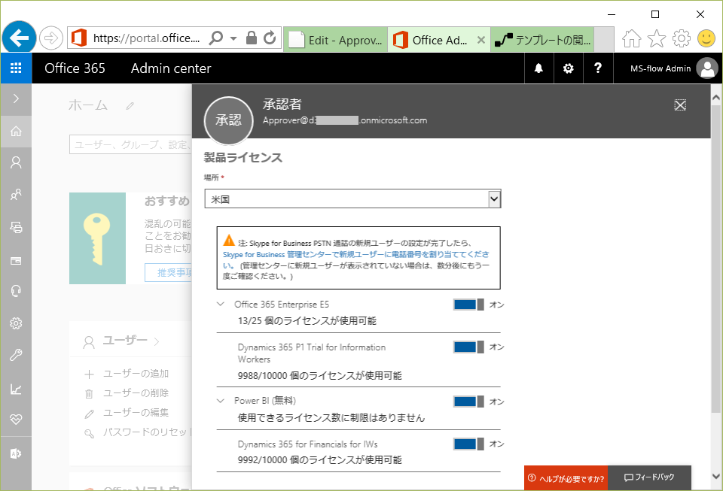The height and width of the screenshot is (491, 723).
Task: Expand Office 365 Enterprise E5 license details
Action: point(221,305)
